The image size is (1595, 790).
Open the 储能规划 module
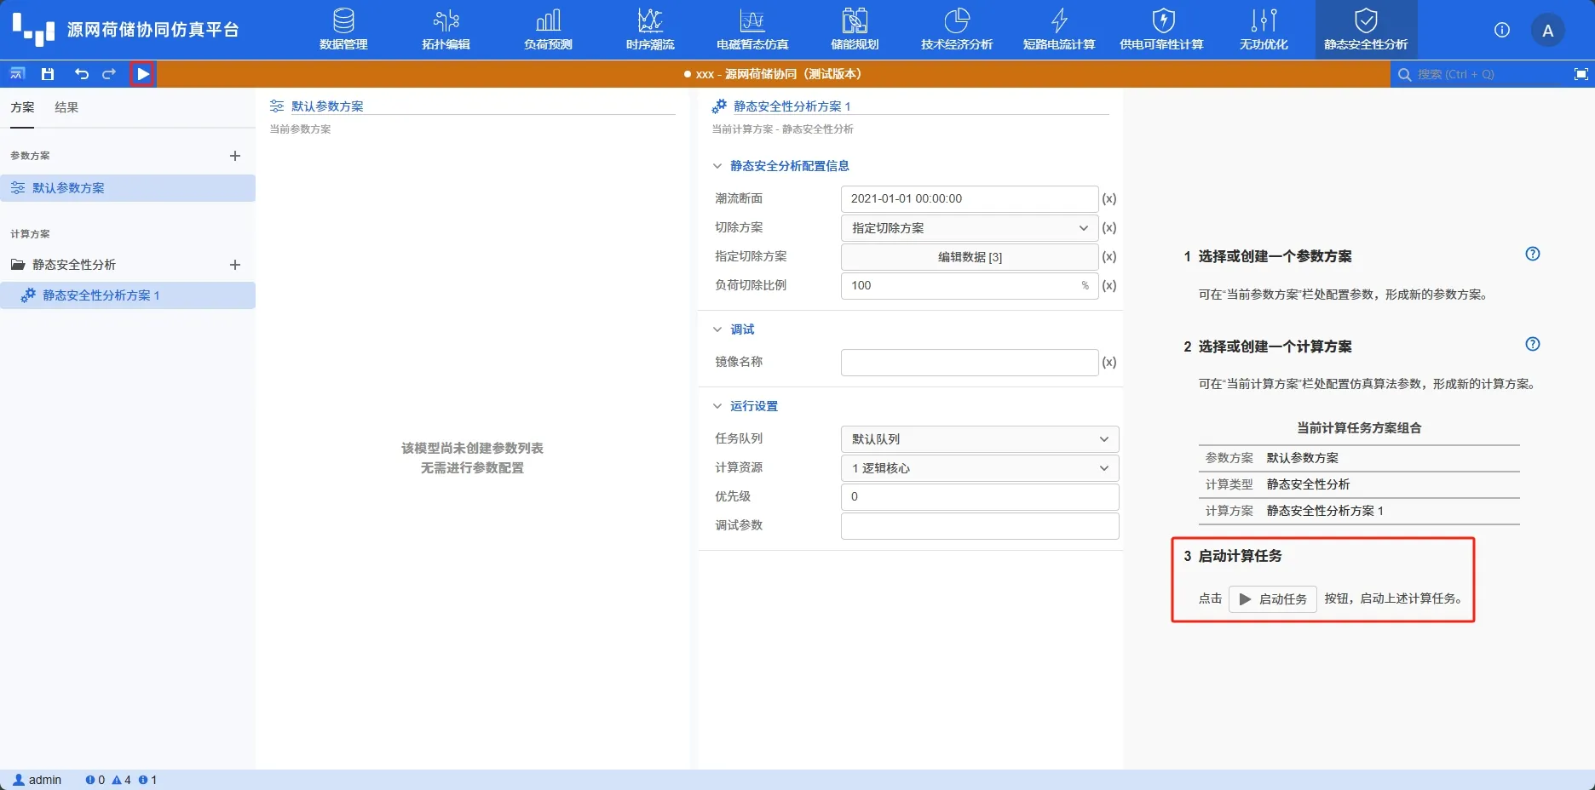click(855, 30)
